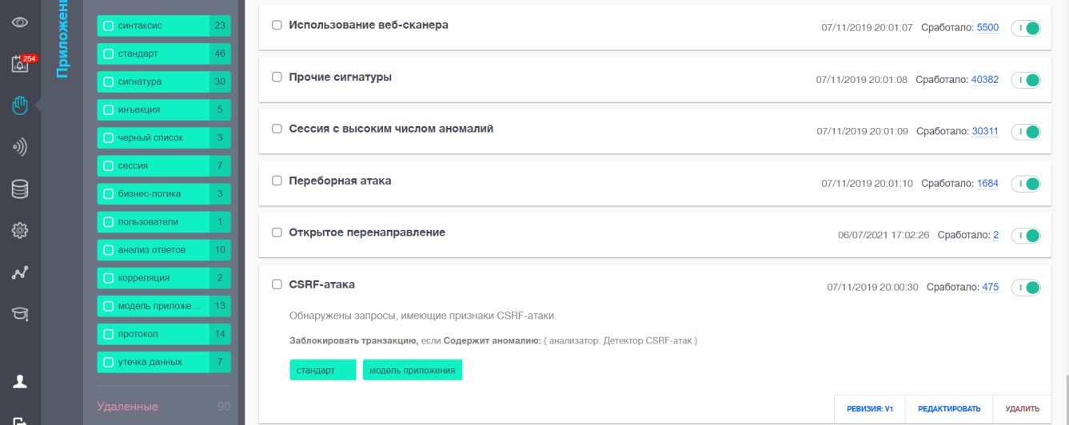The image size is (1069, 425).
Task: Tick the сигнатура tag filter checkbox
Action: pos(109,81)
